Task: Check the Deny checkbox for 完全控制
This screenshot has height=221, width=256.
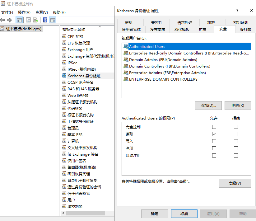Action: click(236, 127)
